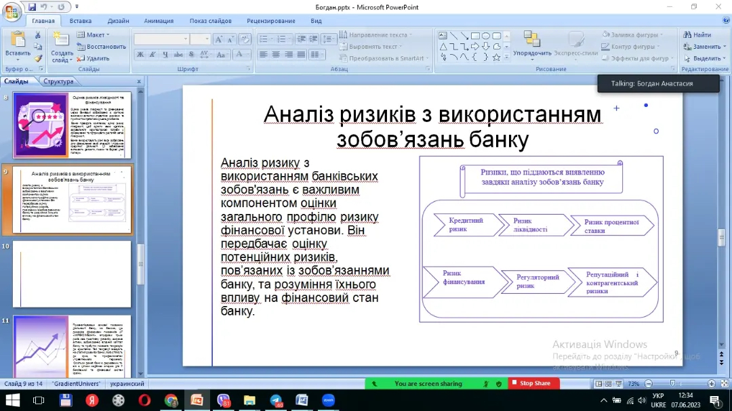Expand the Упорядочить arrange dropdown

tap(532, 53)
